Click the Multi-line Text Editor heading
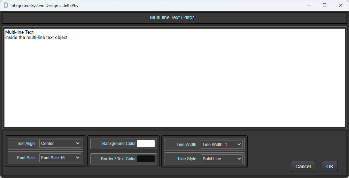 click(172, 17)
